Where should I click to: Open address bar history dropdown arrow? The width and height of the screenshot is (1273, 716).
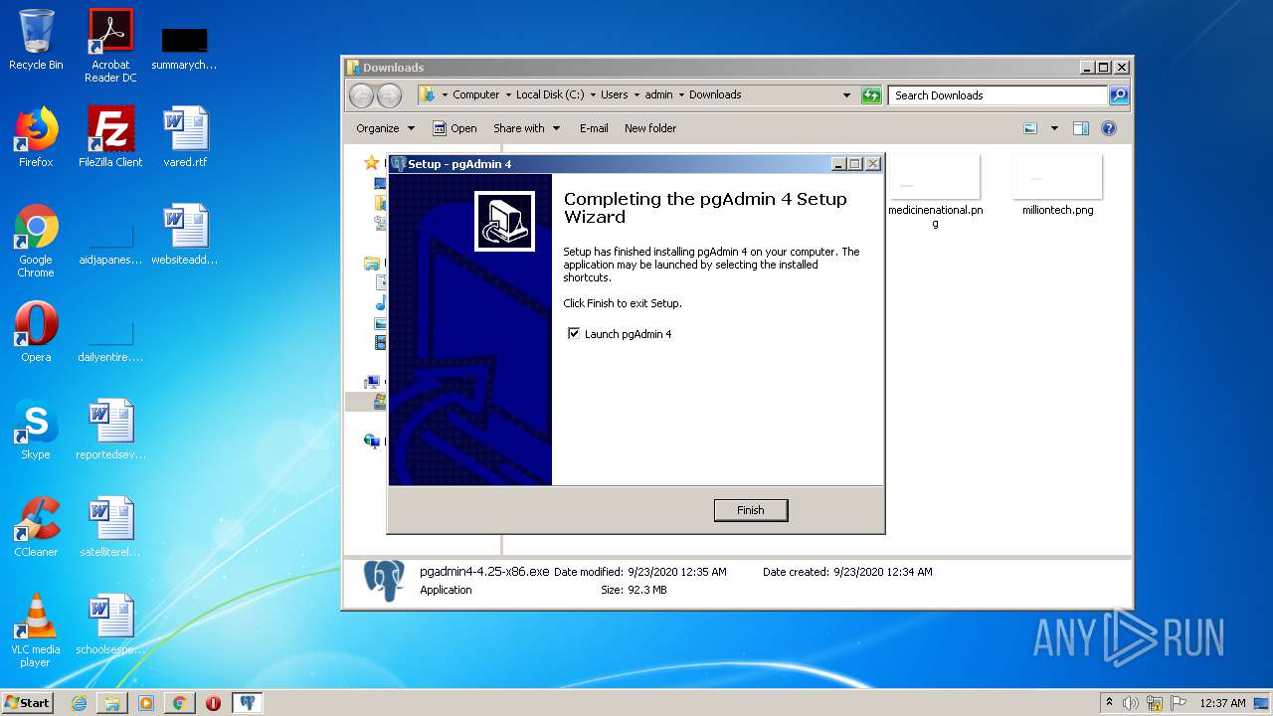846,95
